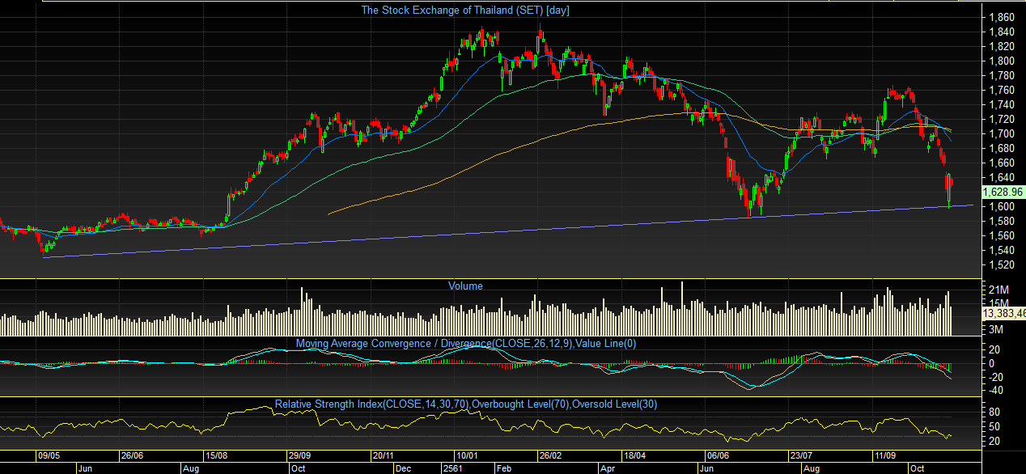Viewport: 1026px width, 474px height.
Task: Select the 50 label on RSI axis
Action: click(x=994, y=426)
